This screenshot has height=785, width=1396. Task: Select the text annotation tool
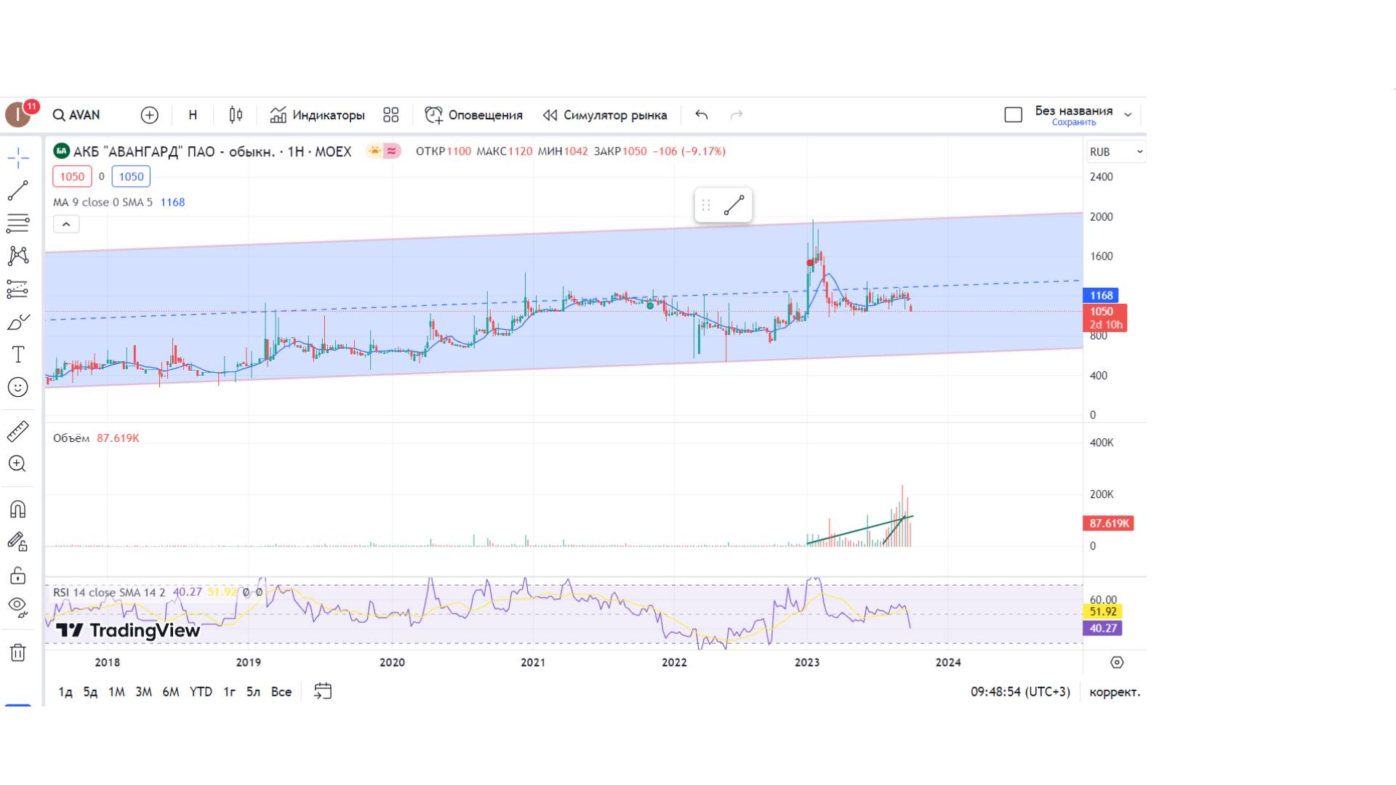18,354
